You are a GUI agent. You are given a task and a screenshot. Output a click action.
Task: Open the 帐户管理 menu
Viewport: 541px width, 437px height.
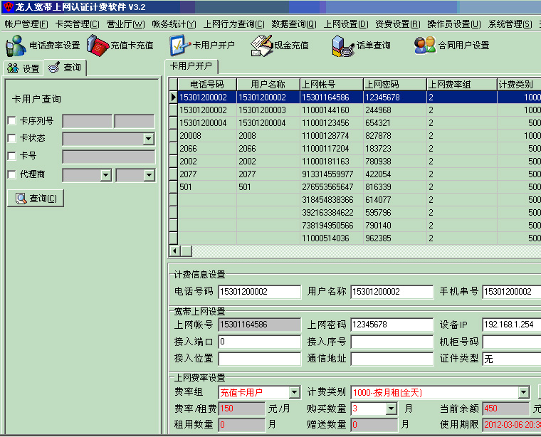pyautogui.click(x=26, y=24)
